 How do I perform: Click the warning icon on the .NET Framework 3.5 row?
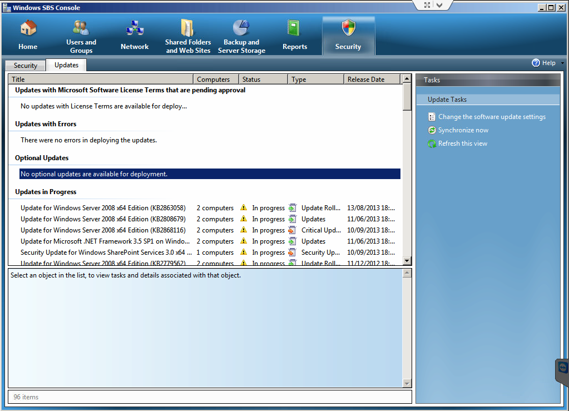(244, 241)
